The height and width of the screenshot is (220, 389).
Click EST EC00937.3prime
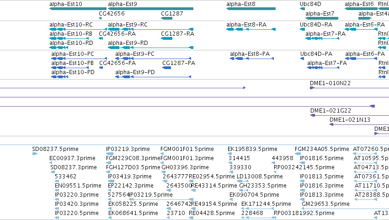(x=51, y=163)
